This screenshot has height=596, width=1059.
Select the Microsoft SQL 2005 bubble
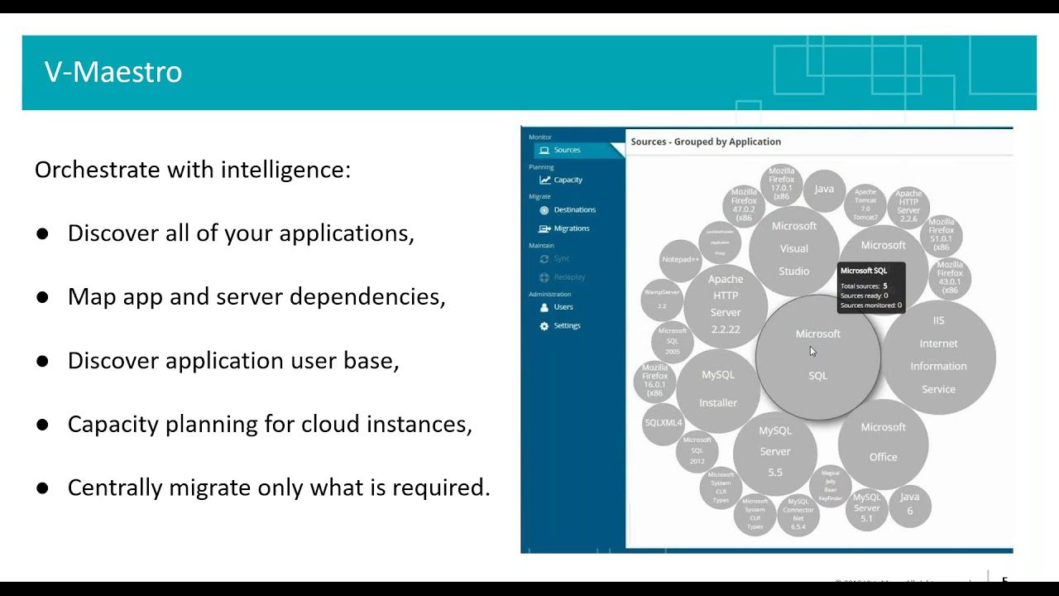pos(673,341)
